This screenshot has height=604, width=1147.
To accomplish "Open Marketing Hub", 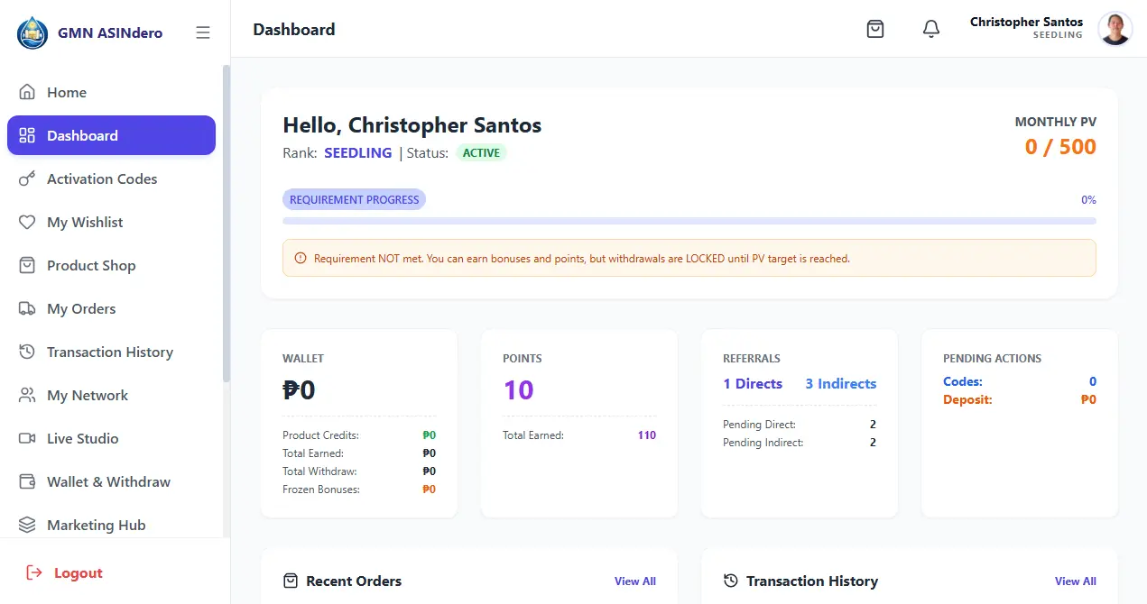I will (111, 525).
